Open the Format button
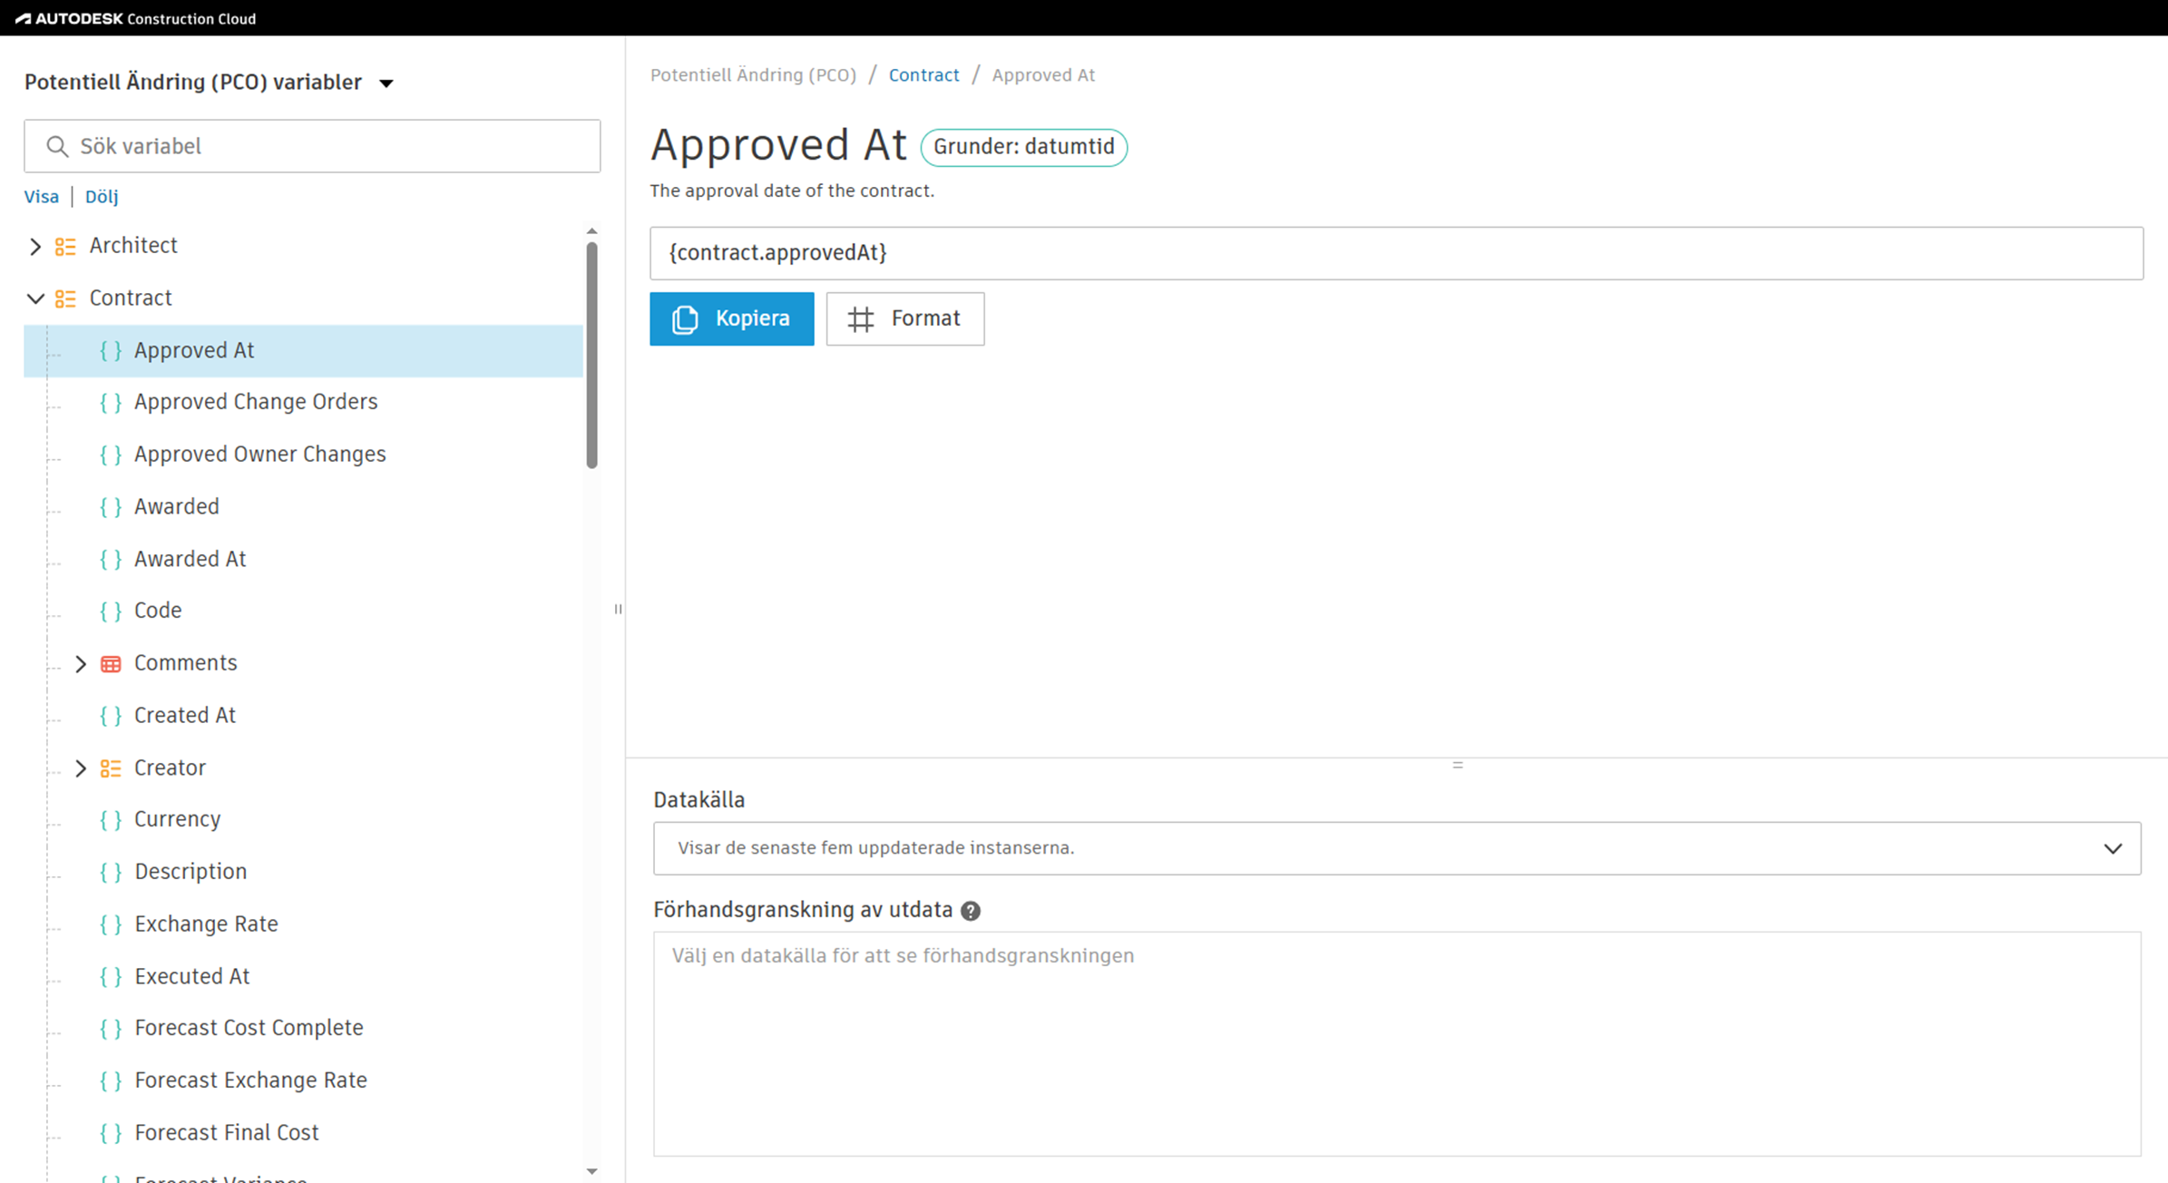The image size is (2168, 1183). pos(904,318)
